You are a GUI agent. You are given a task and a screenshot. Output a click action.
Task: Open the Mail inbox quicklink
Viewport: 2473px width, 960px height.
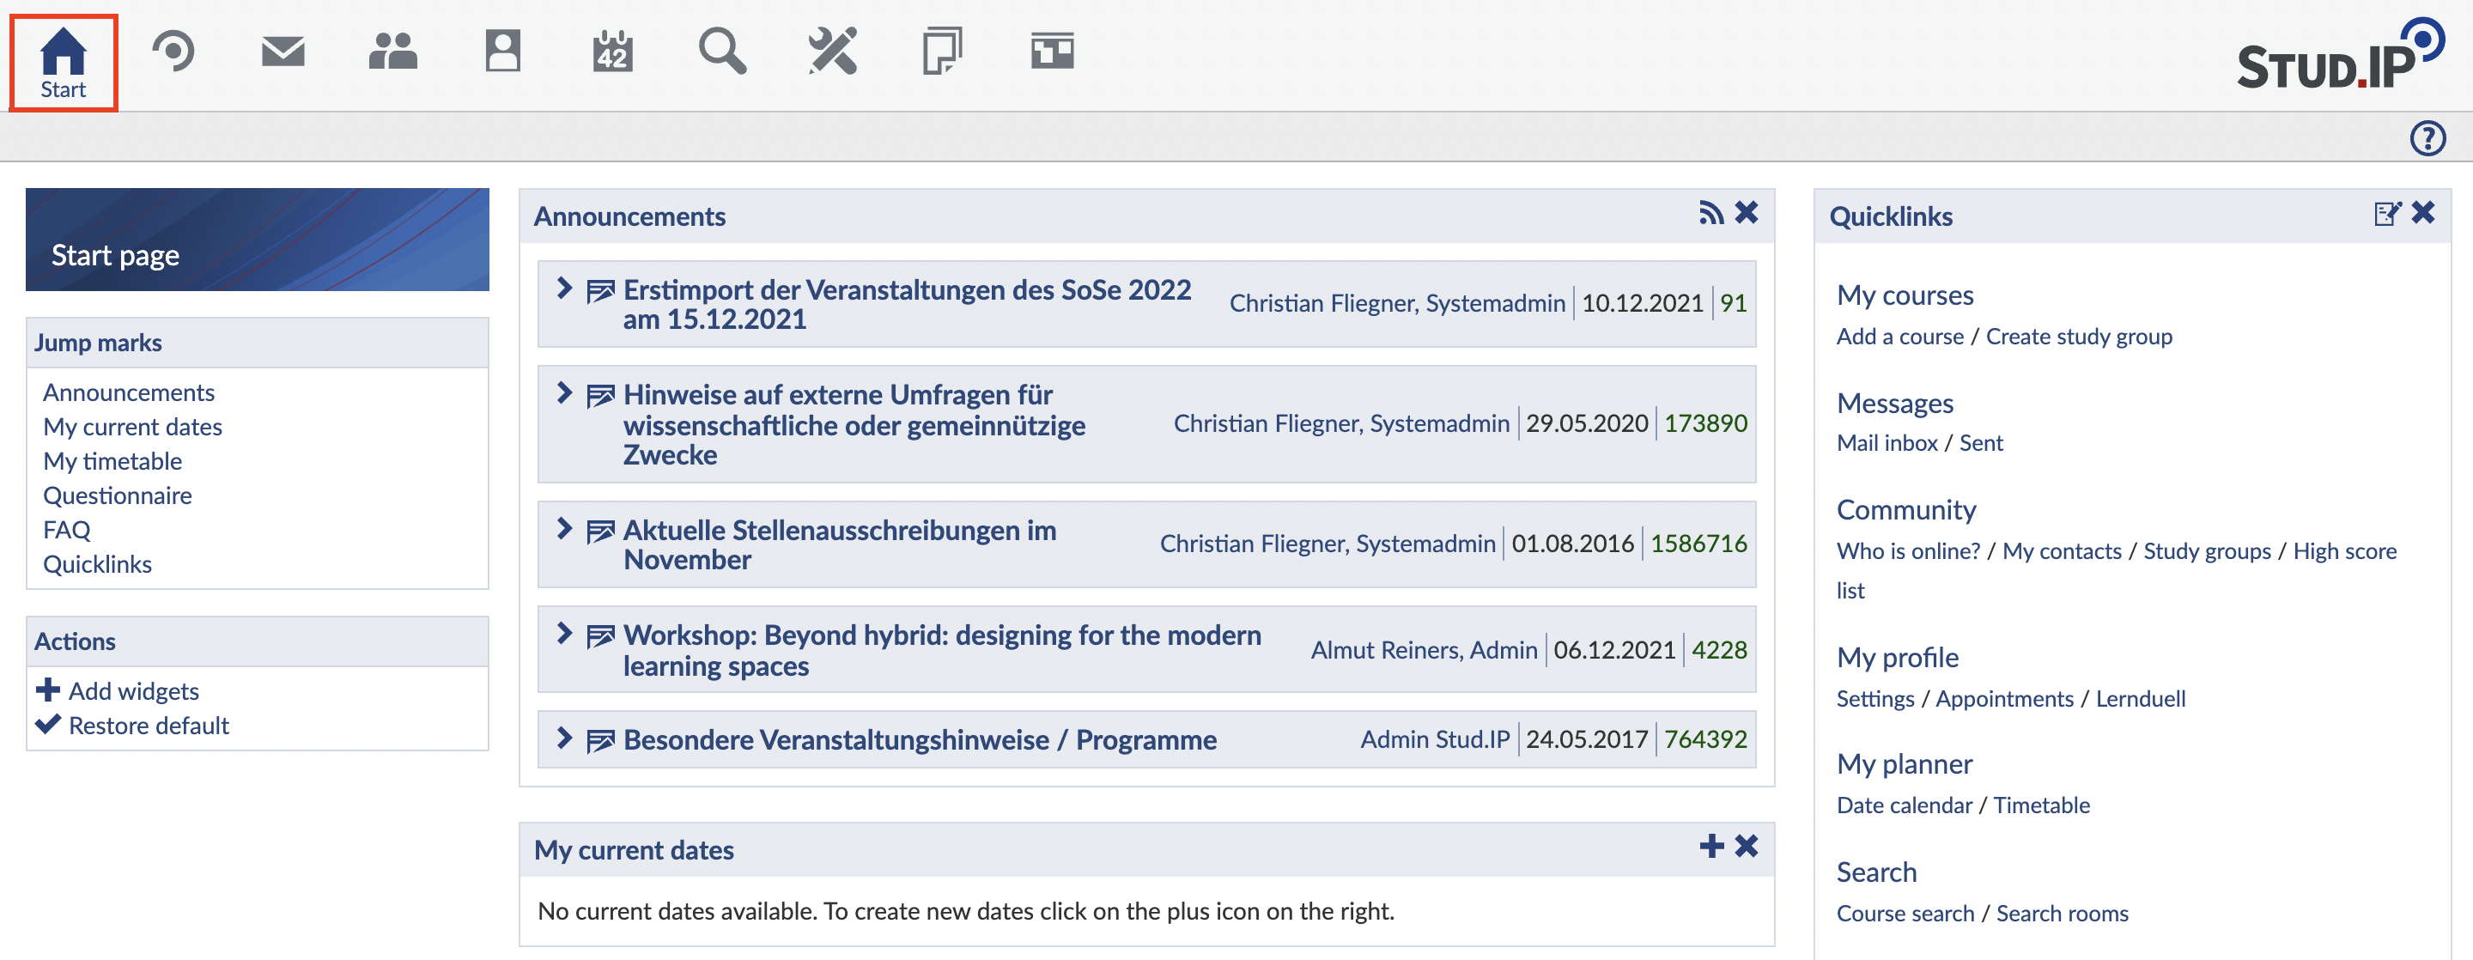pos(1887,444)
